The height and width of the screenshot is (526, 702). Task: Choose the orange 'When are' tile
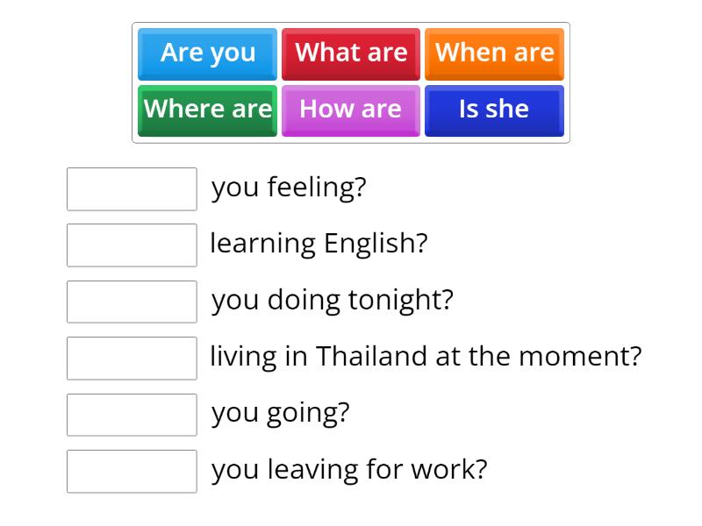click(494, 54)
